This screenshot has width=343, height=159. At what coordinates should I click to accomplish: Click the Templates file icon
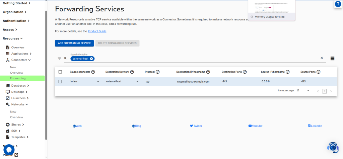click(8, 137)
